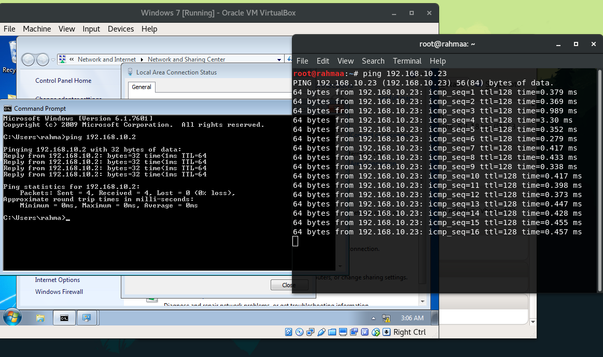Click the 3:06 AM clock in Windows 7 taskbar
Viewport: 603px width, 357px height.
point(412,318)
